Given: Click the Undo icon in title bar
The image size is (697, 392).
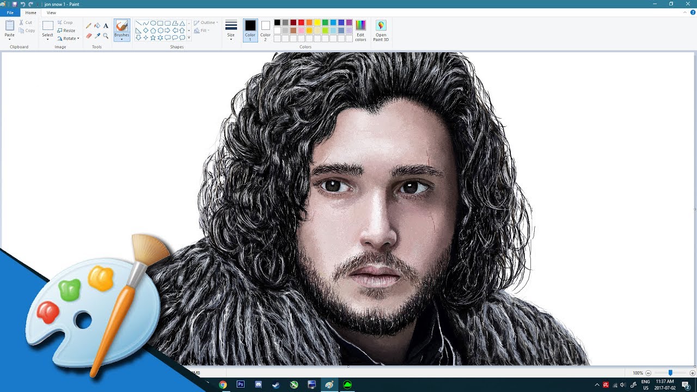Looking at the screenshot, I should (x=22, y=4).
